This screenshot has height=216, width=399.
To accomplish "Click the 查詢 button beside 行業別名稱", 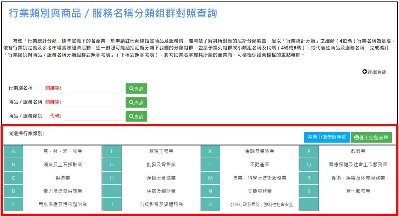I will pos(136,89).
